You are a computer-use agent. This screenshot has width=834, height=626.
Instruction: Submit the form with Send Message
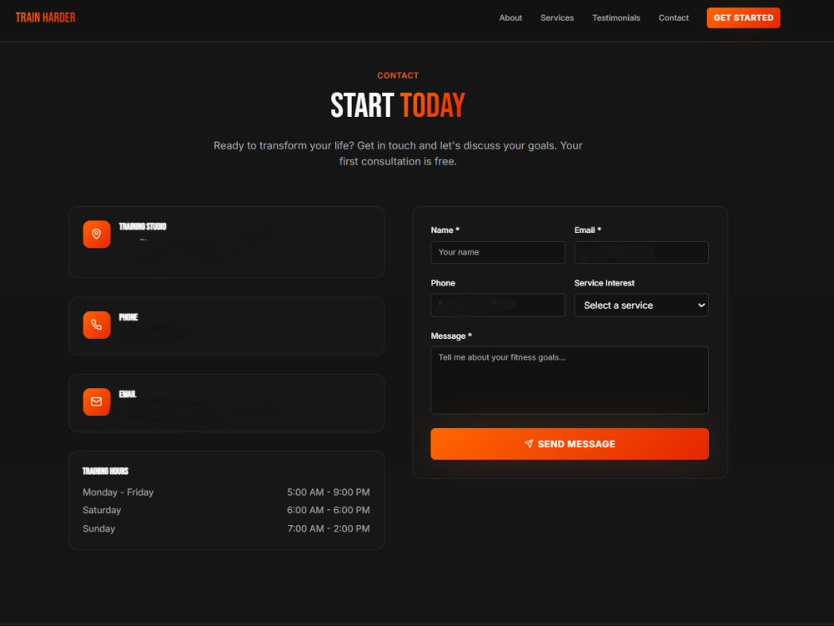point(569,444)
